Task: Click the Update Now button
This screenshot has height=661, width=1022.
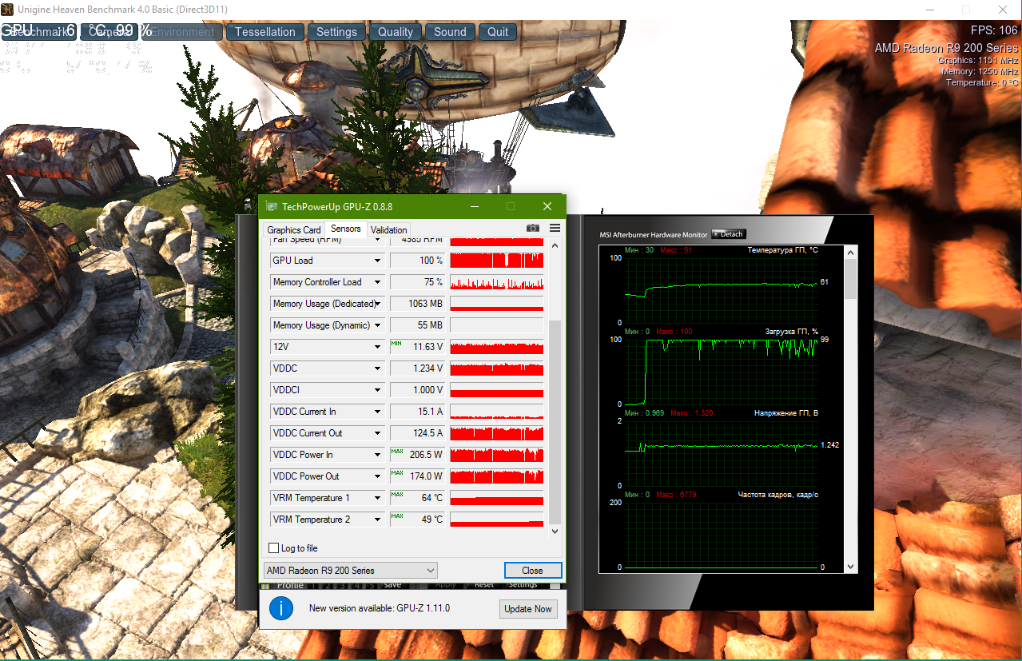Action: [x=527, y=609]
